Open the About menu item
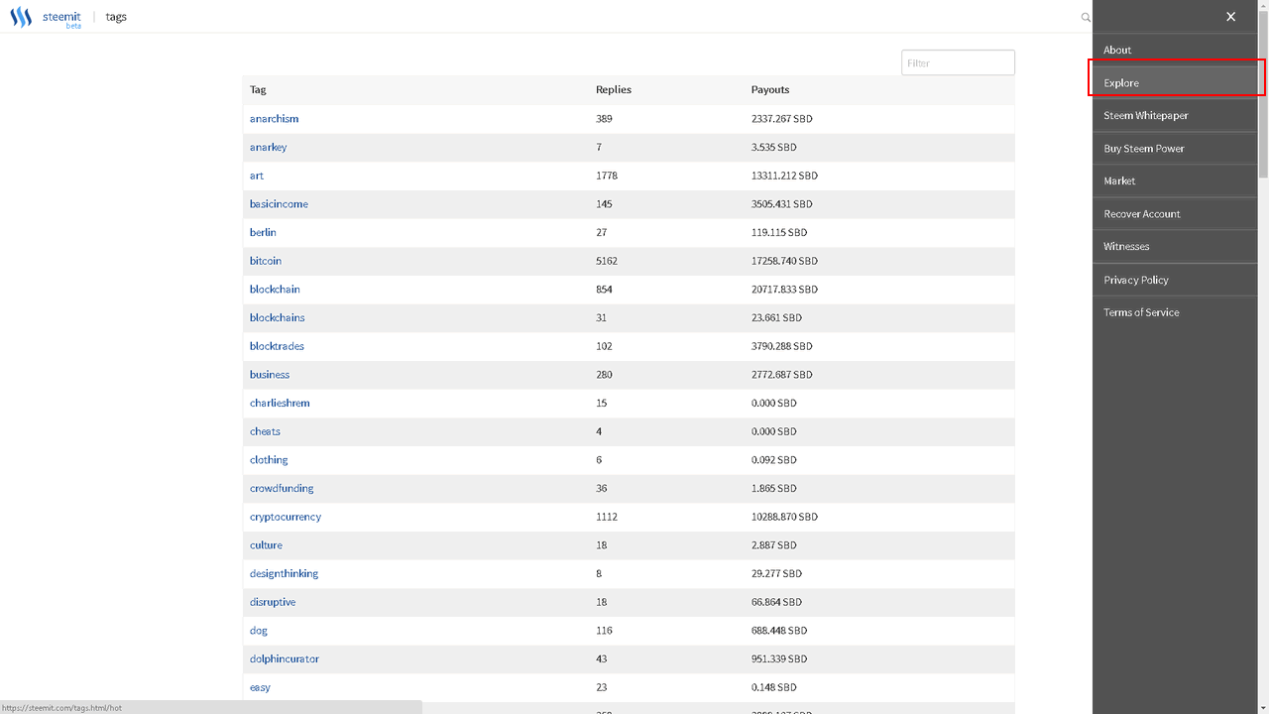Viewport: 1269px width, 714px height. click(1117, 50)
